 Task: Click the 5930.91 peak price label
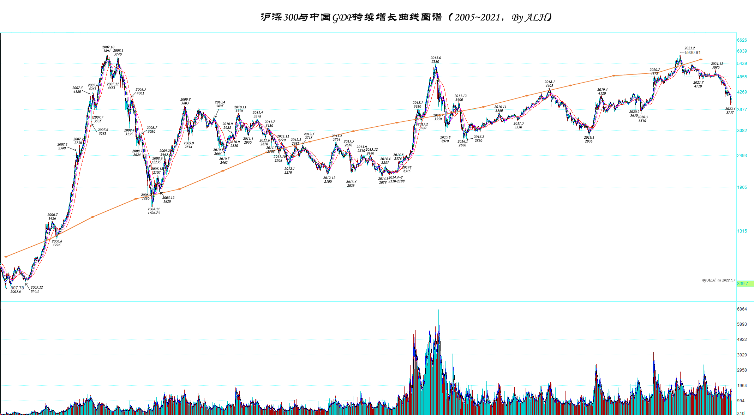coord(692,53)
